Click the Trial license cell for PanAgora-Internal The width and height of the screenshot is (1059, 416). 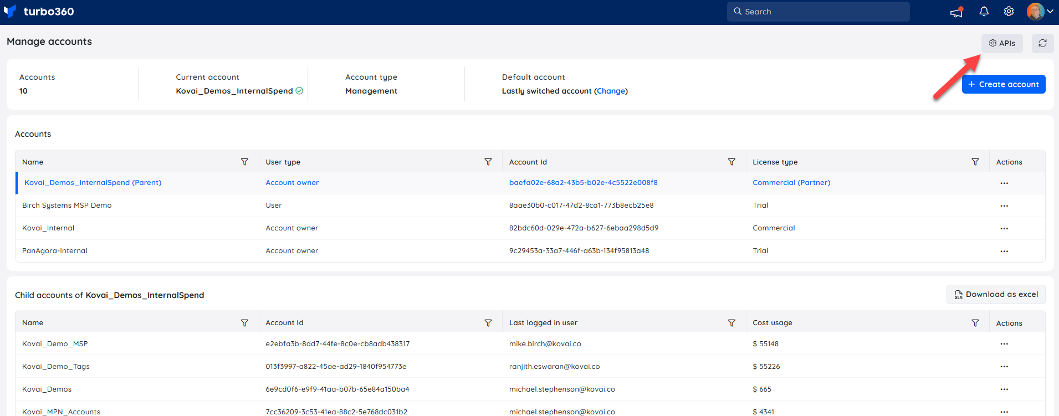[x=760, y=251]
